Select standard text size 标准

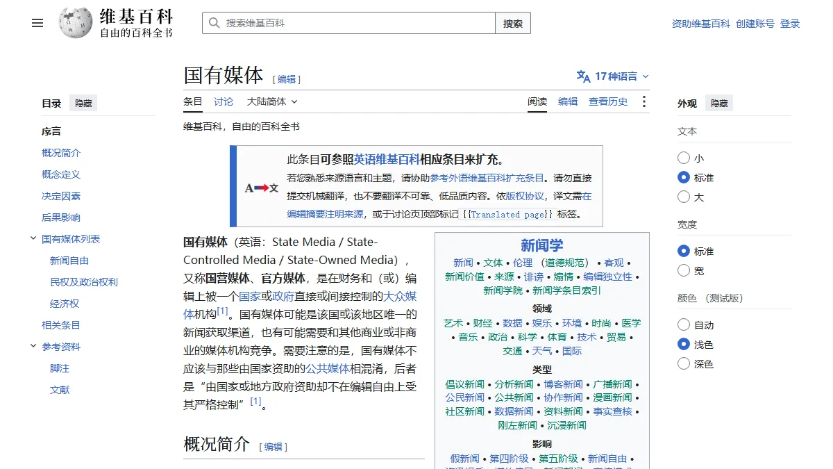pyautogui.click(x=684, y=177)
